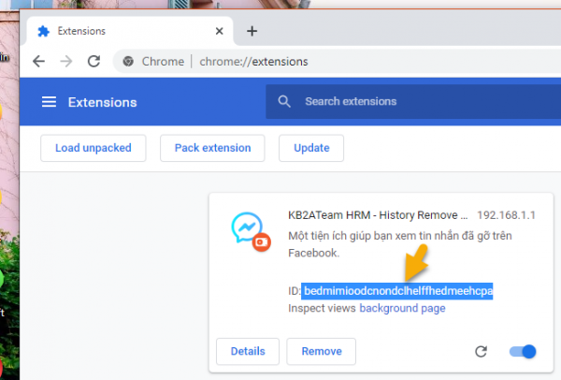Click the highlighted extension ID text
Viewport: 561px width, 380px height.
pyautogui.click(x=397, y=291)
